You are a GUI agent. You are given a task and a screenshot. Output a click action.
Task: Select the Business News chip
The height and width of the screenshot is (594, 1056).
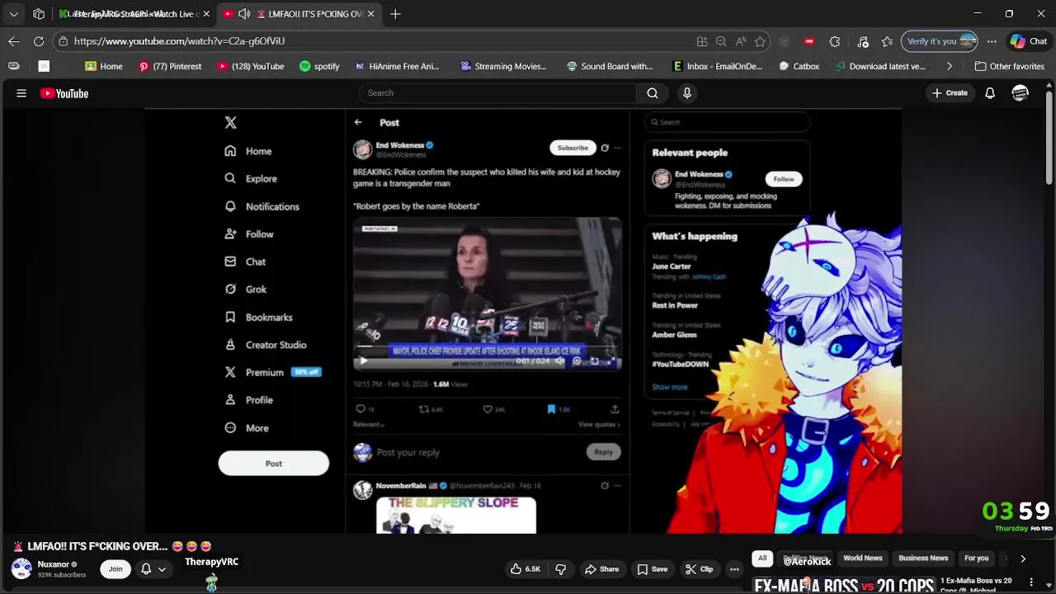pos(923,559)
